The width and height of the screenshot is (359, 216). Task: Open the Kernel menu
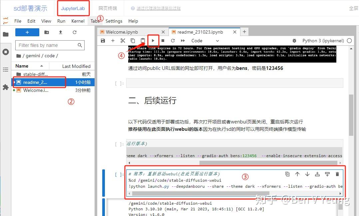tap(78, 21)
